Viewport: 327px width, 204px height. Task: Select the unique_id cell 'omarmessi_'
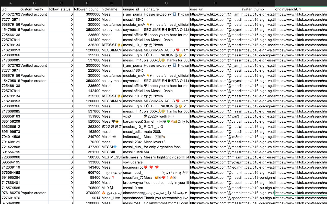pyautogui.click(x=133, y=172)
